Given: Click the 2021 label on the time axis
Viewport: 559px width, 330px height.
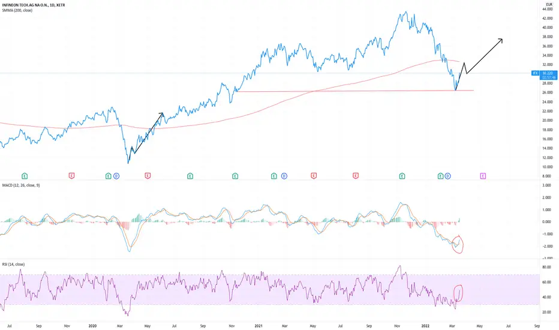Looking at the screenshot, I should tap(259, 326).
